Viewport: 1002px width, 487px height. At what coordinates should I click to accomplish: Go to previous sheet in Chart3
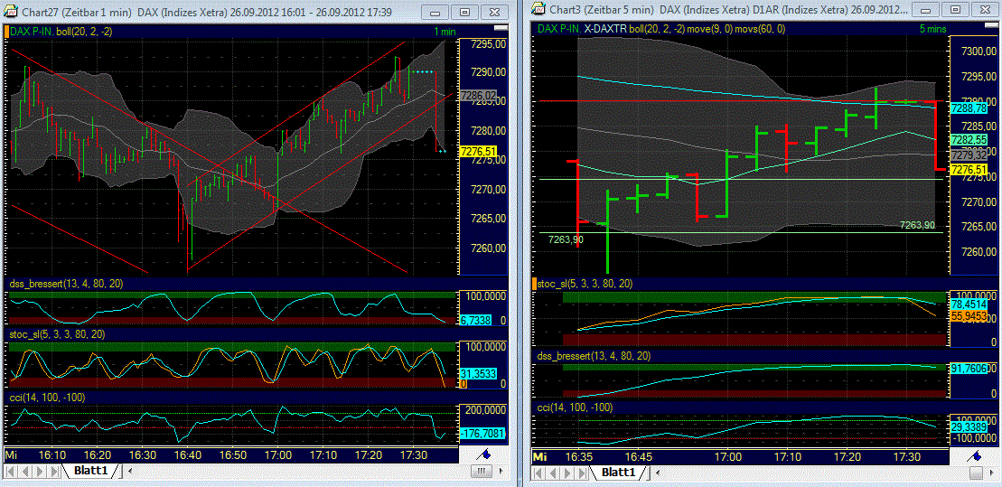(553, 473)
